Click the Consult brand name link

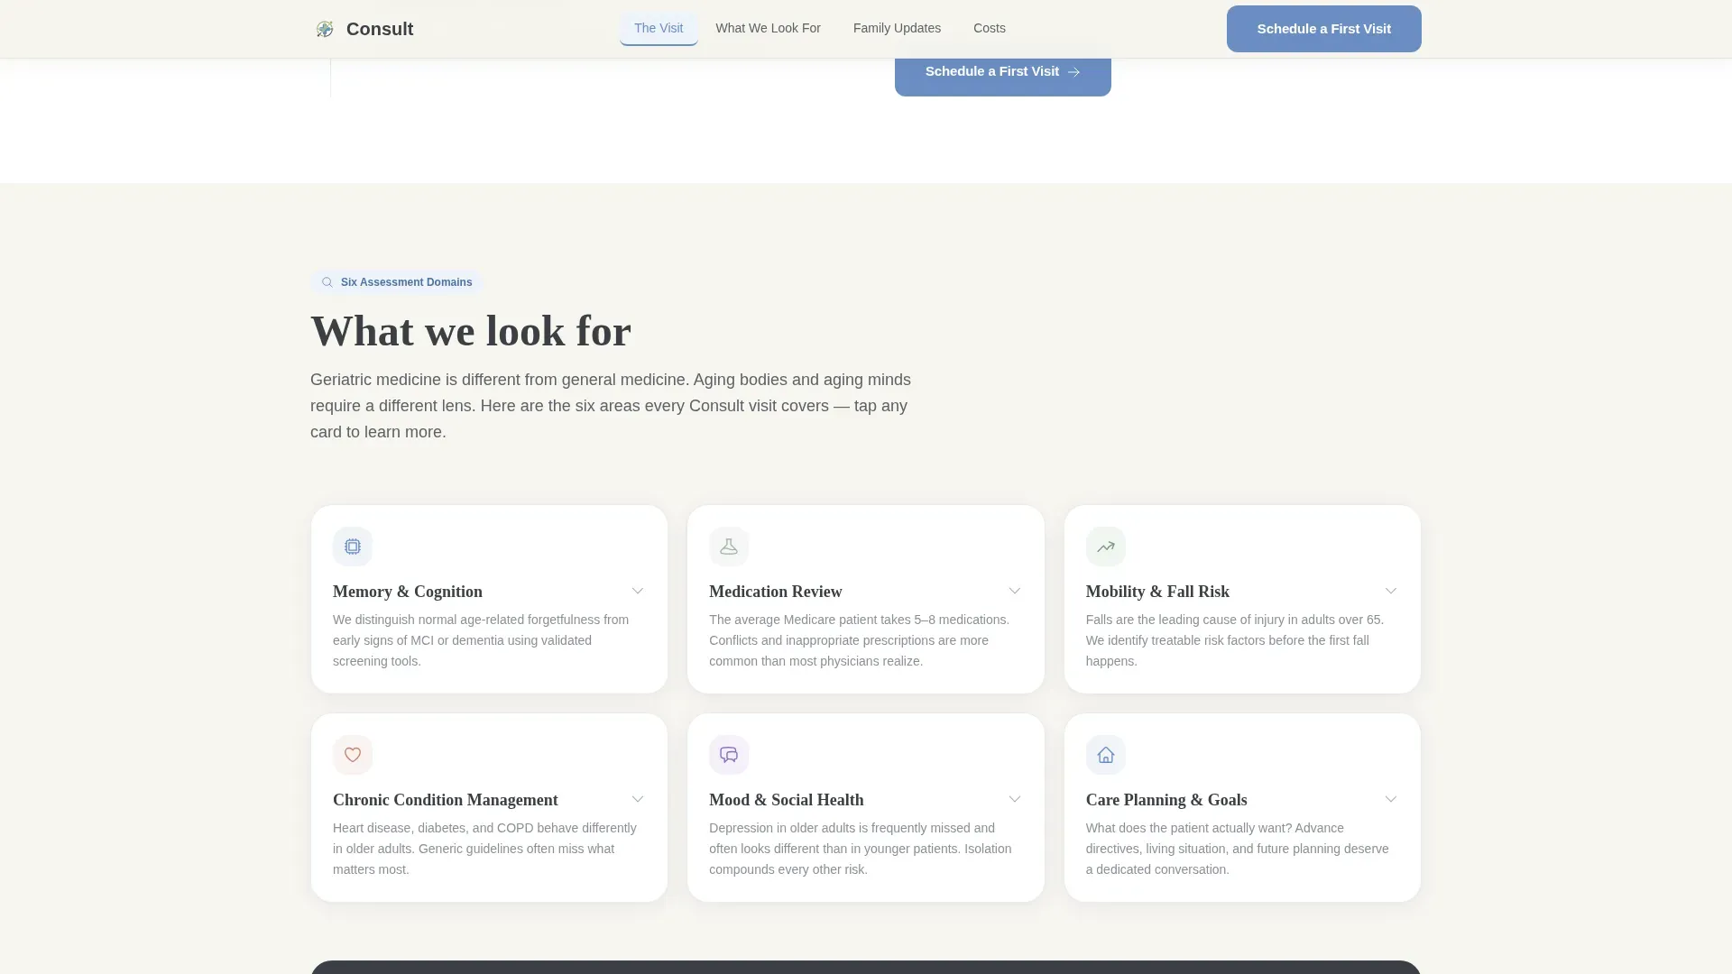380,29
